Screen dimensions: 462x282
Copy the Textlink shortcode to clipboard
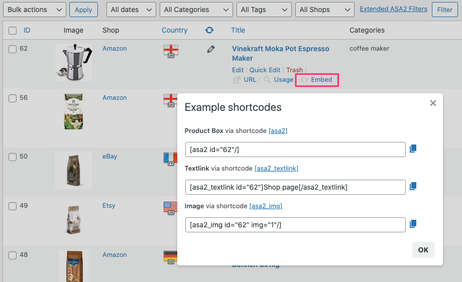(x=413, y=186)
